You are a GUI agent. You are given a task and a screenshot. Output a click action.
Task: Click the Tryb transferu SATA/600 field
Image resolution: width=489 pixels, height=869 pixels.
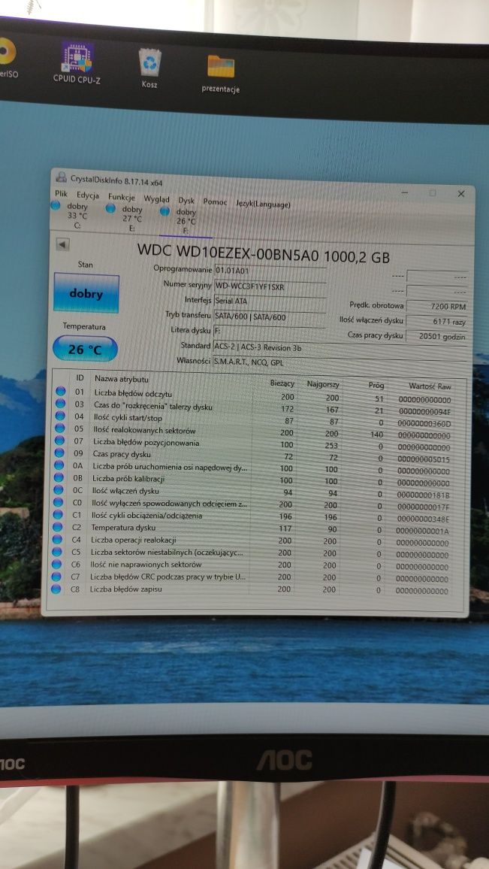(x=269, y=317)
